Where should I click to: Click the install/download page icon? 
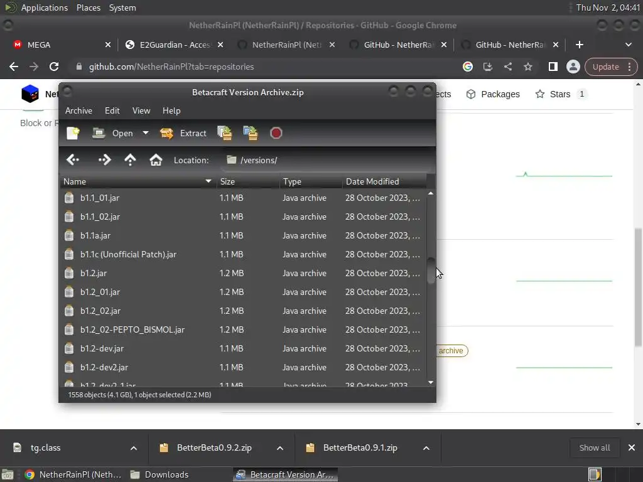click(487, 67)
